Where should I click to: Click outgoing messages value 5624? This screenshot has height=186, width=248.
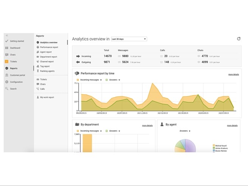pyautogui.click(x=125, y=62)
